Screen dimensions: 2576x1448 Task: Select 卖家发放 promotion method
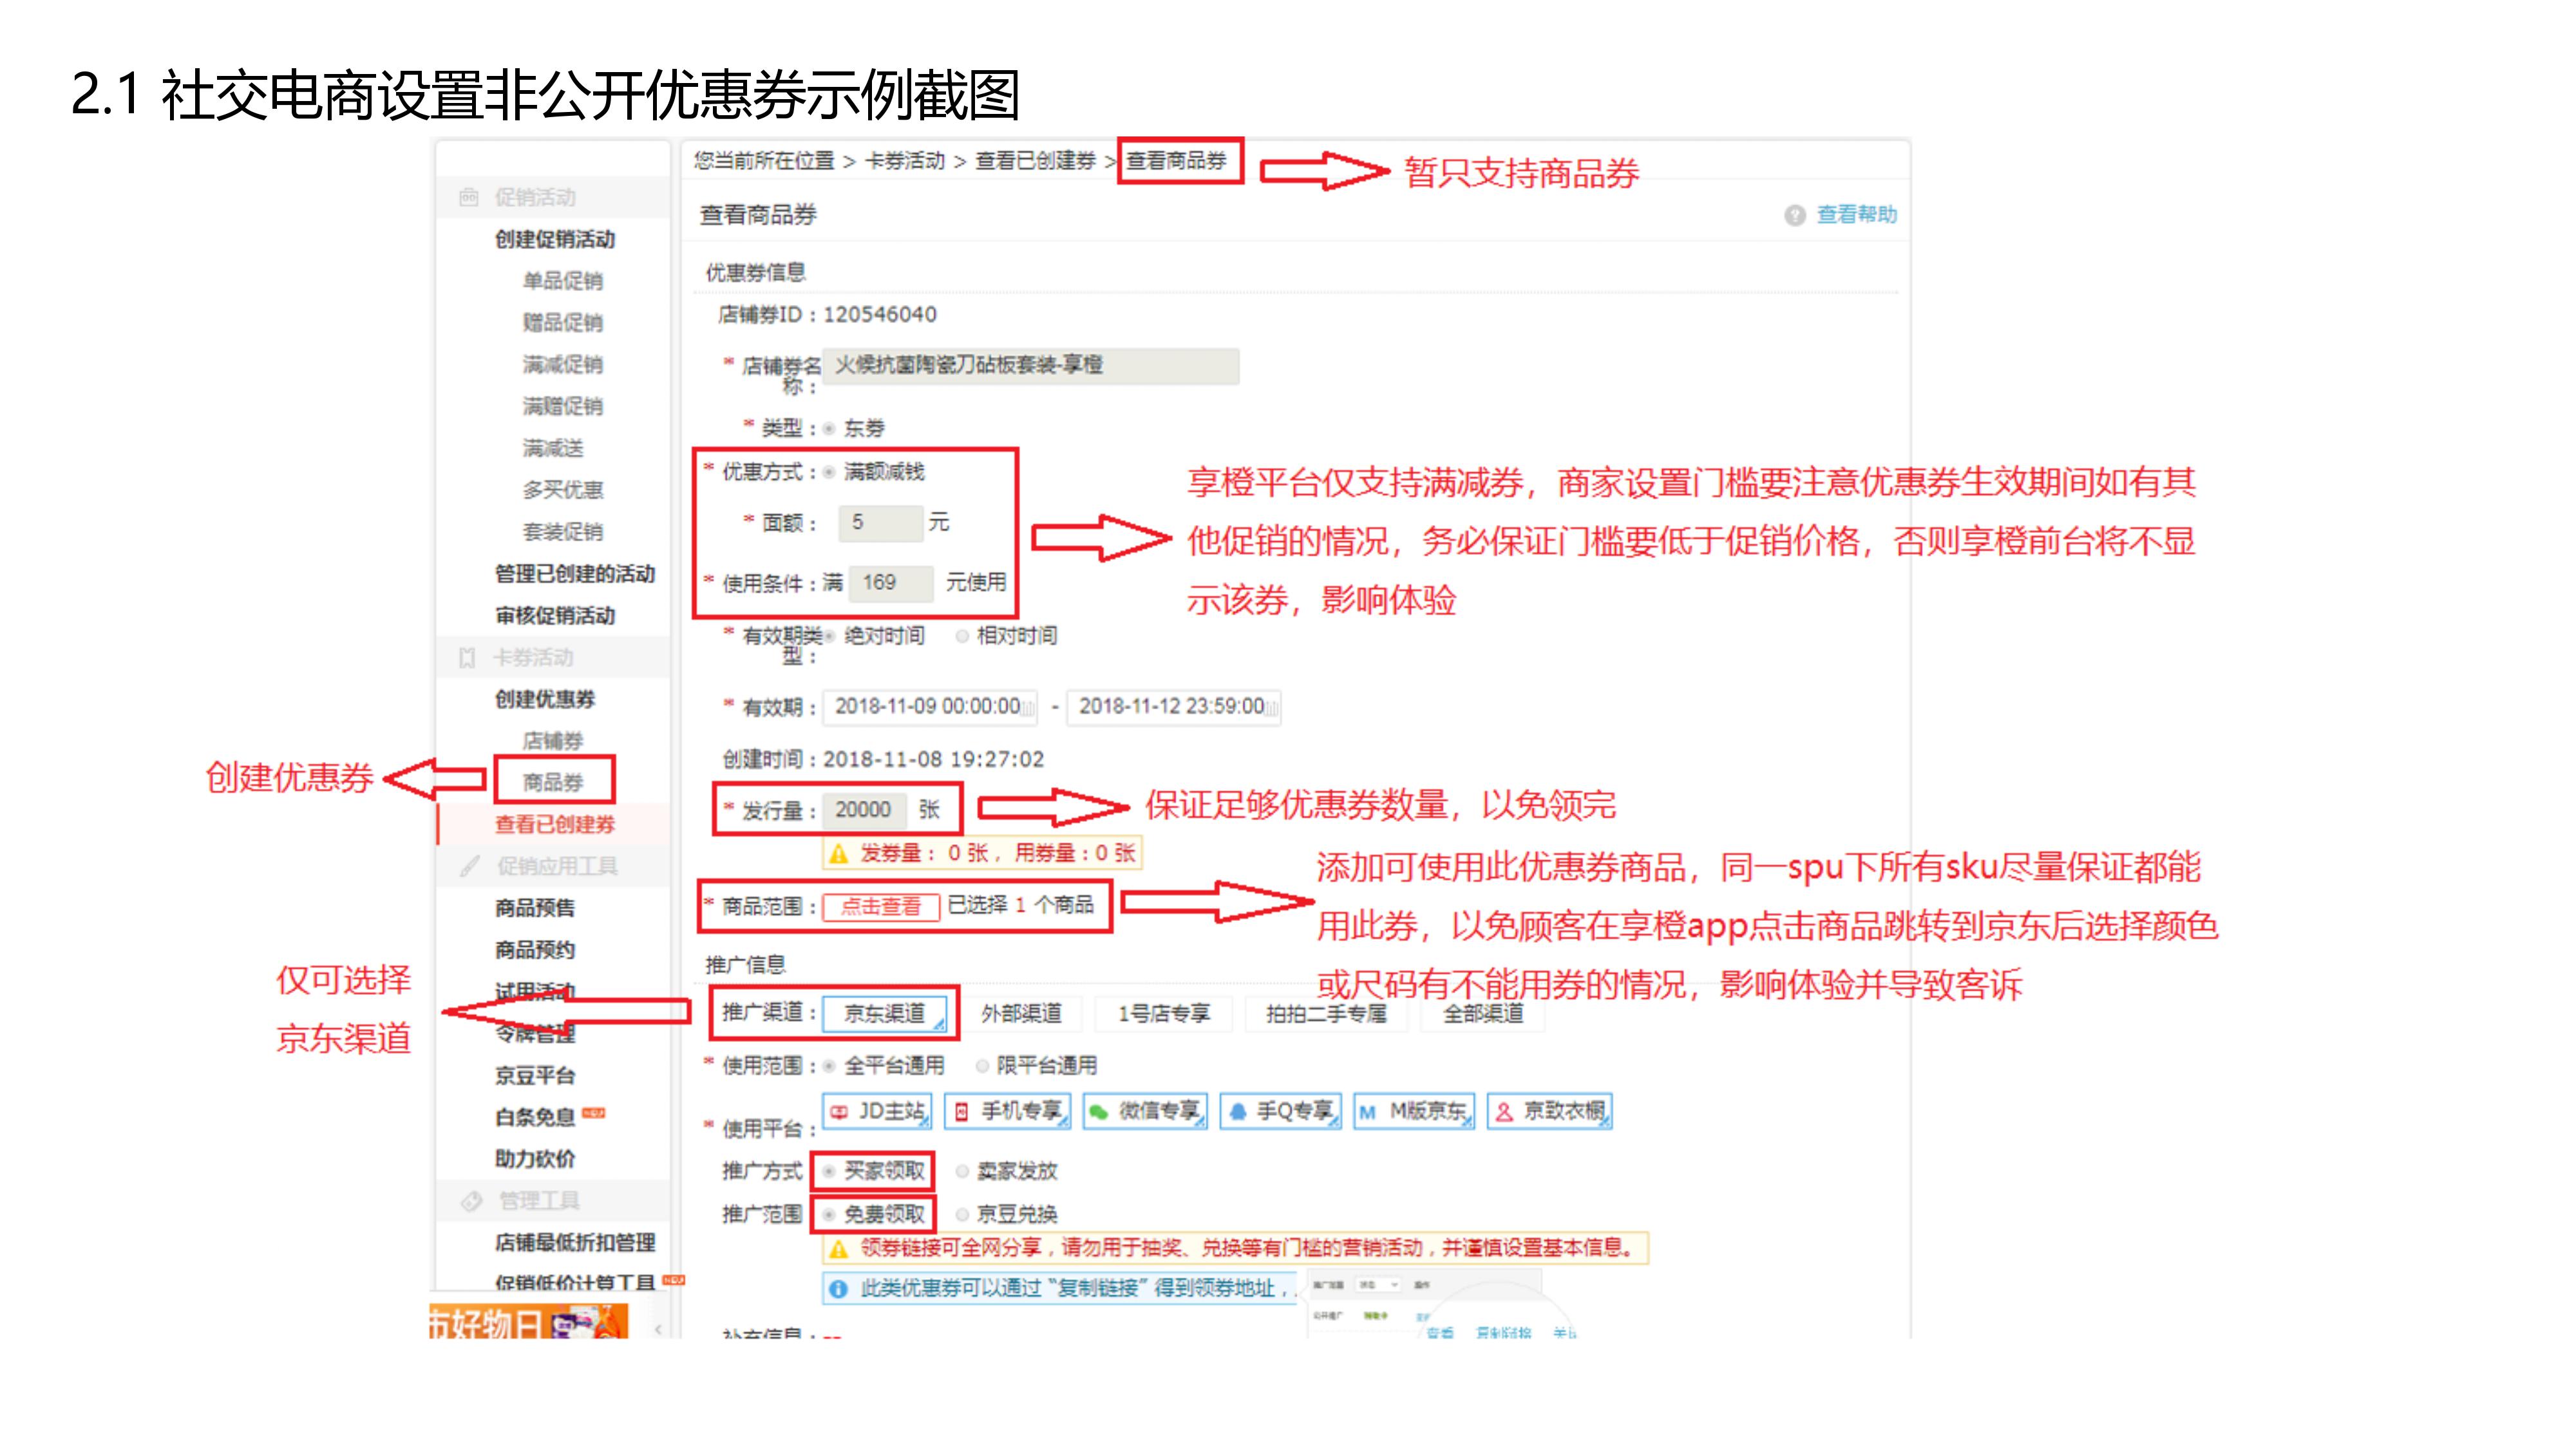click(x=962, y=1171)
